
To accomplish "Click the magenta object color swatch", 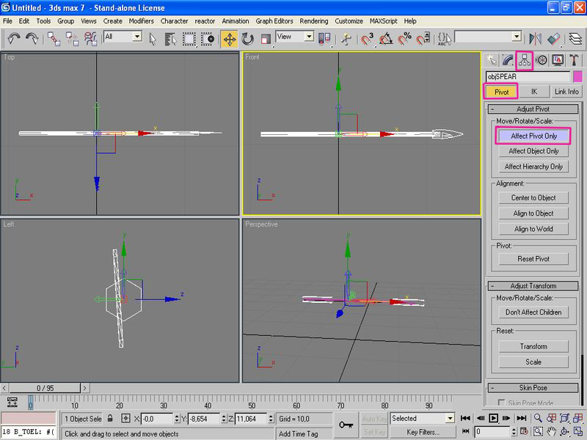I will (577, 77).
